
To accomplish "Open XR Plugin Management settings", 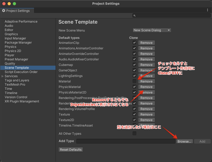I will (21, 101).
